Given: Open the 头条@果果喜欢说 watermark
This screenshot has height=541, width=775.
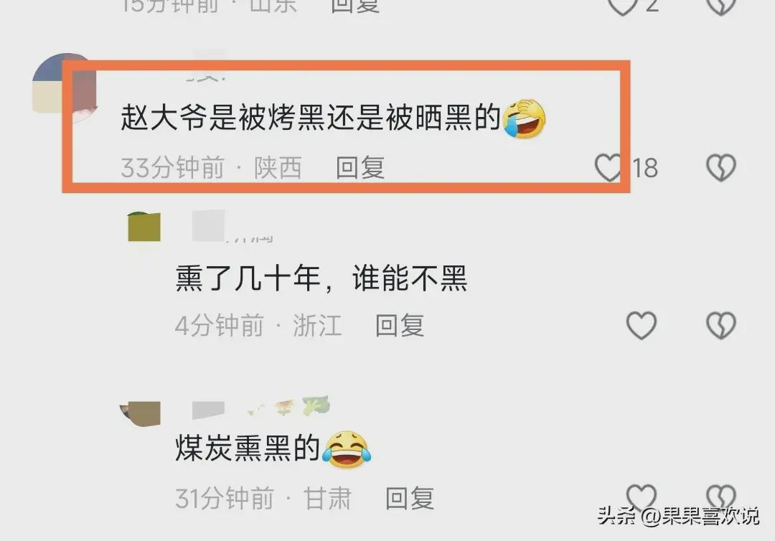Looking at the screenshot, I should [x=678, y=517].
